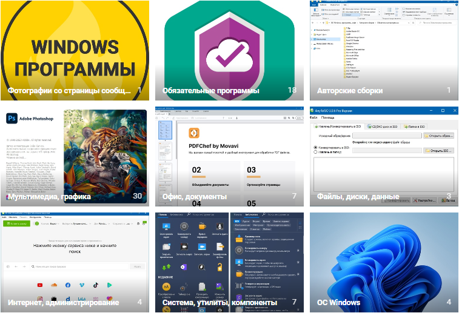The height and width of the screenshot is (313, 459).
Task: Open the "Система, утилиты, компоненты" album
Action: coord(229,262)
